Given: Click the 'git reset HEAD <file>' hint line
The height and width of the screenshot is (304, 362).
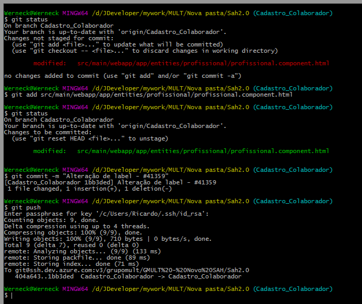Looking at the screenshot, I should [x=90, y=138].
